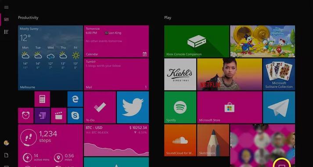Open the hamburger menu at top left
Viewport: 313px width, 167px height.
pyautogui.click(x=7, y=7)
